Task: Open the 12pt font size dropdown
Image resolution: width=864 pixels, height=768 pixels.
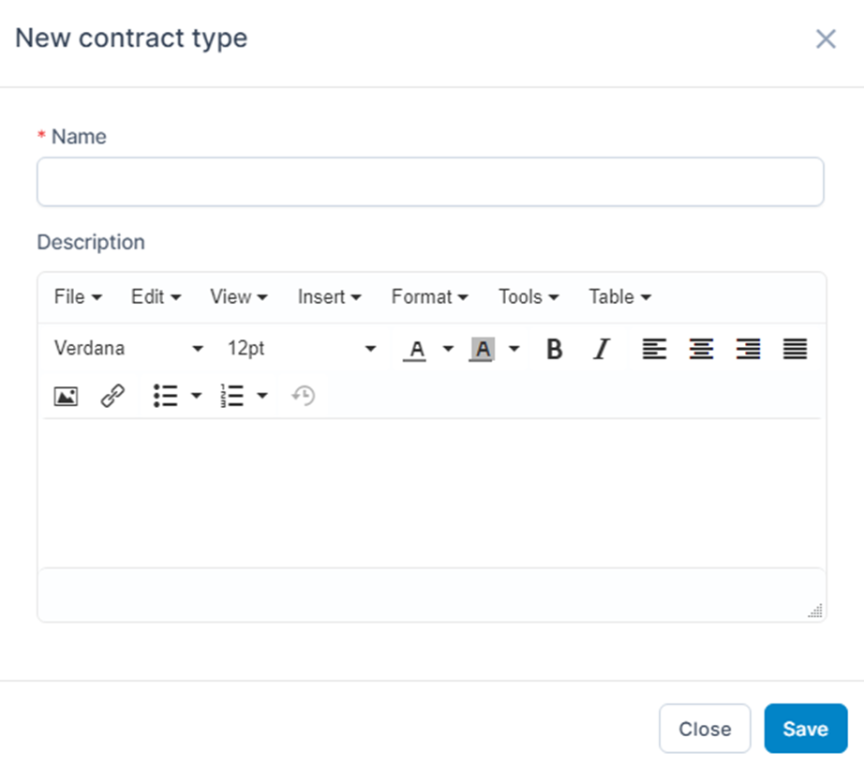Action: (302, 349)
